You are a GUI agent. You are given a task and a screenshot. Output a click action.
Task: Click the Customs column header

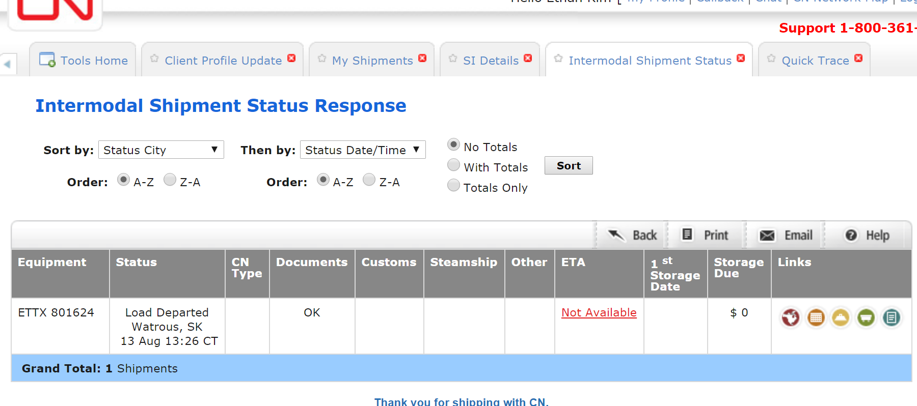click(x=389, y=274)
